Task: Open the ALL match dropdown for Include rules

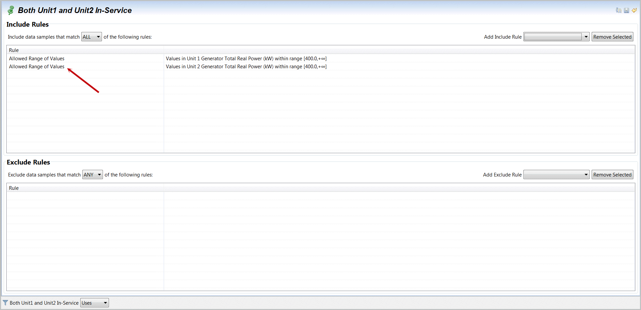Action: click(x=92, y=37)
